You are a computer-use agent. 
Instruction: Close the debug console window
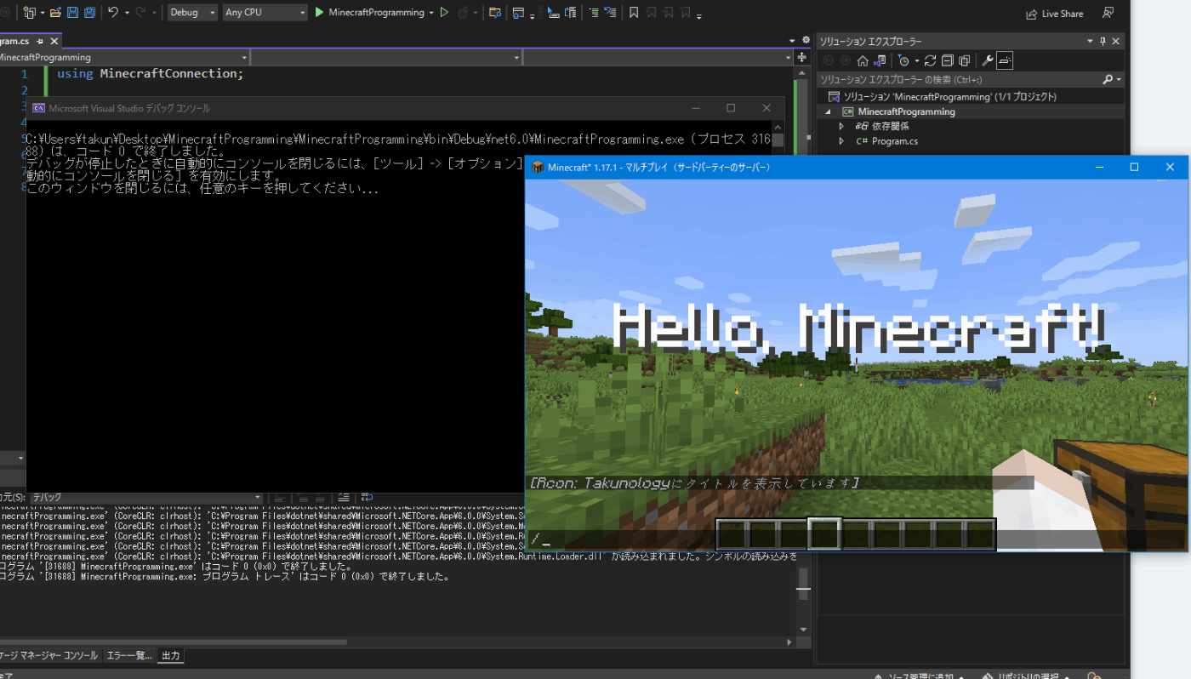coord(766,108)
